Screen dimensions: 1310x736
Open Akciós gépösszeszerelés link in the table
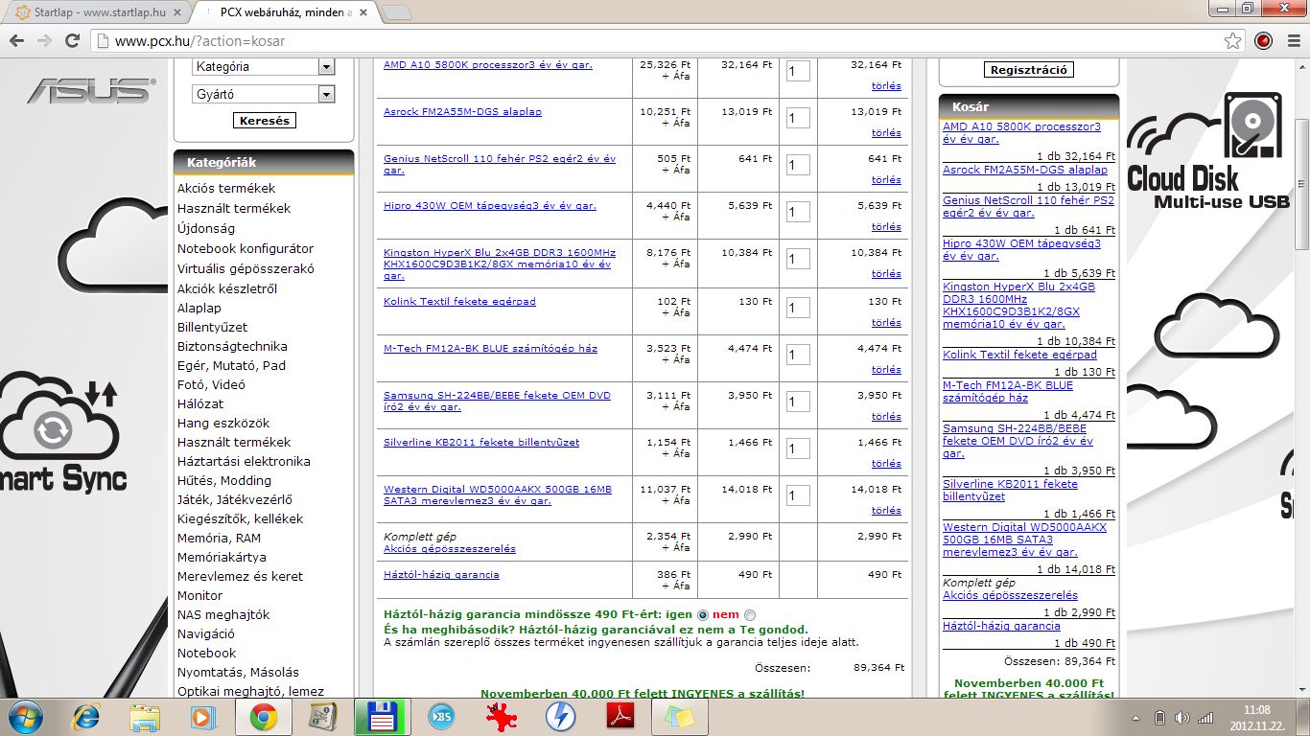coord(450,549)
